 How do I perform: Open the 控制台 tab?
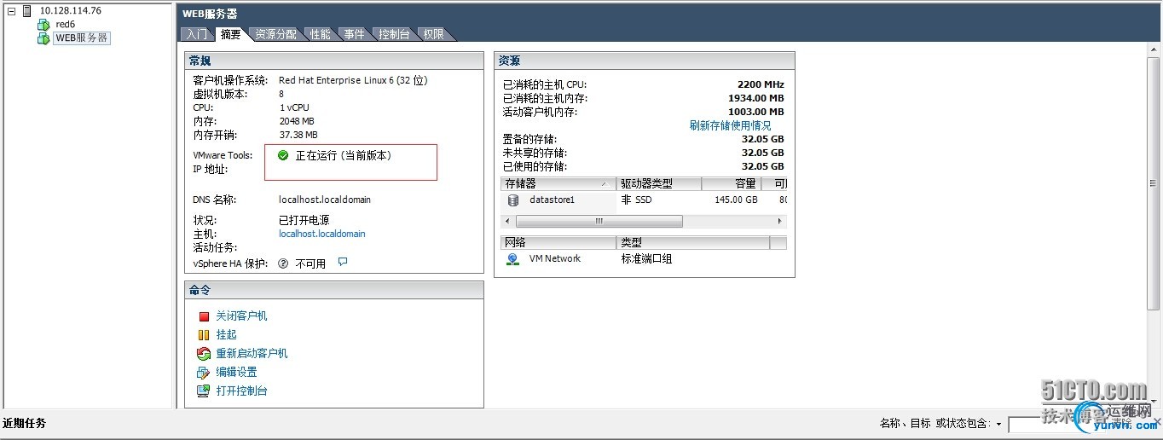[394, 34]
